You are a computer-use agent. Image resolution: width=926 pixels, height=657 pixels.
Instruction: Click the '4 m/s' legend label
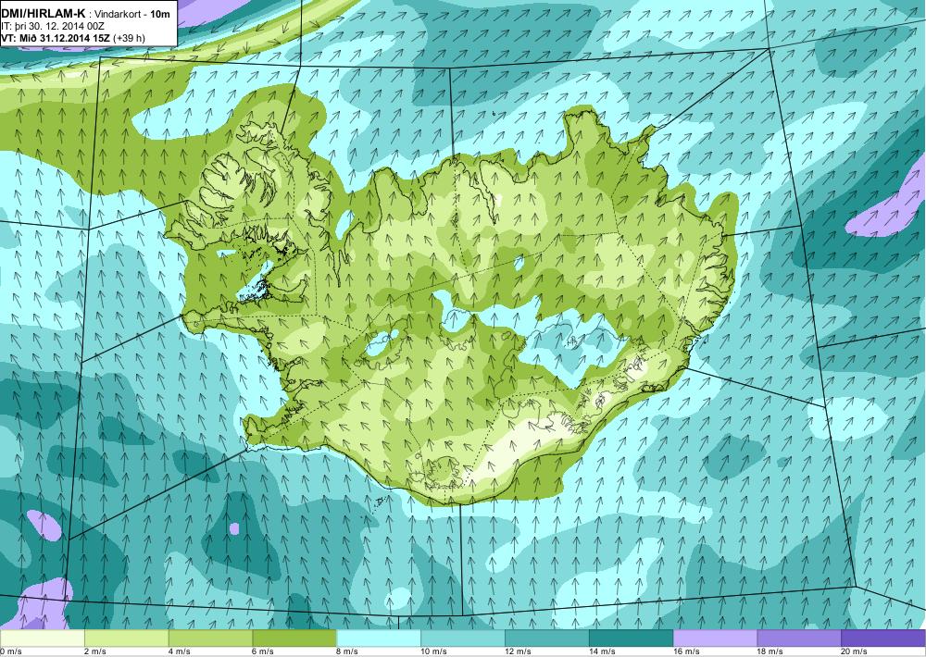click(180, 651)
